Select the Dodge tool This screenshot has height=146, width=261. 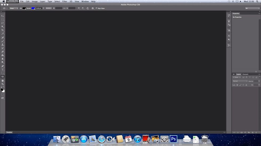(x=2, y=63)
